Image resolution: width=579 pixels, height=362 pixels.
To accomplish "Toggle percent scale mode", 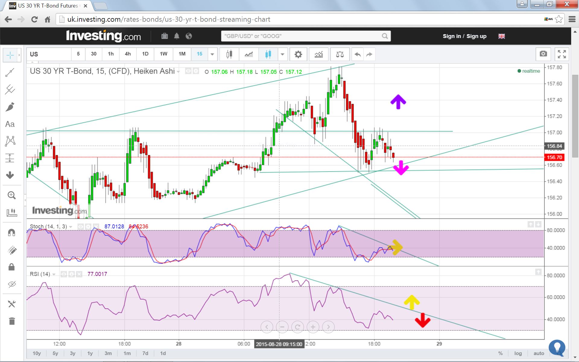I will point(501,353).
